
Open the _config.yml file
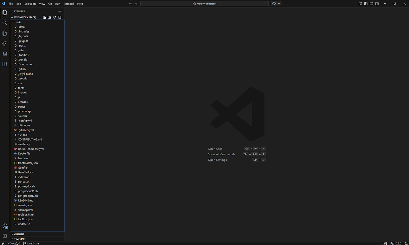coord(37,121)
